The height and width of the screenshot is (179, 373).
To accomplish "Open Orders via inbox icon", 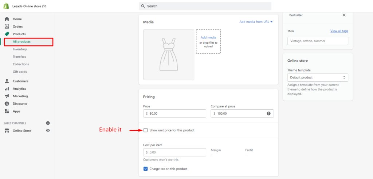I will tap(7, 27).
